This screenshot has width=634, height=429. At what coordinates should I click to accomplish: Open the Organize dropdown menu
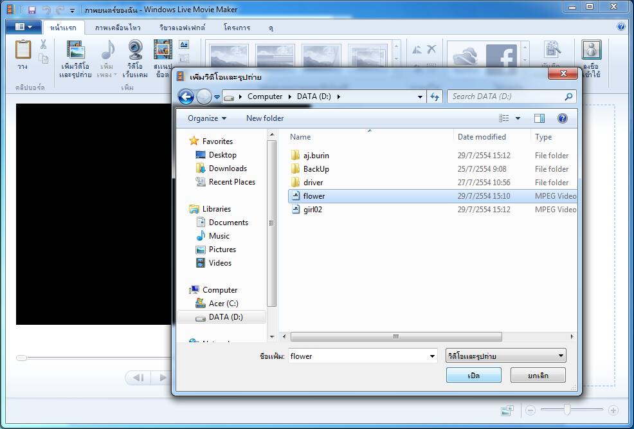(x=206, y=118)
